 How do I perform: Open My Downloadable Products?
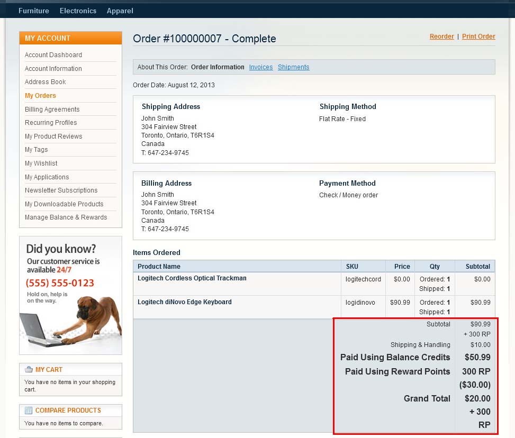tap(64, 204)
